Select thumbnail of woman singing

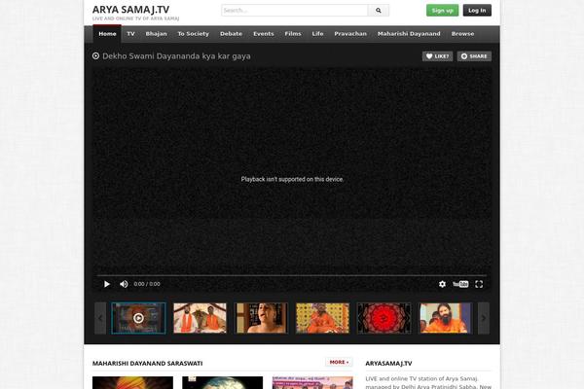(x=261, y=318)
